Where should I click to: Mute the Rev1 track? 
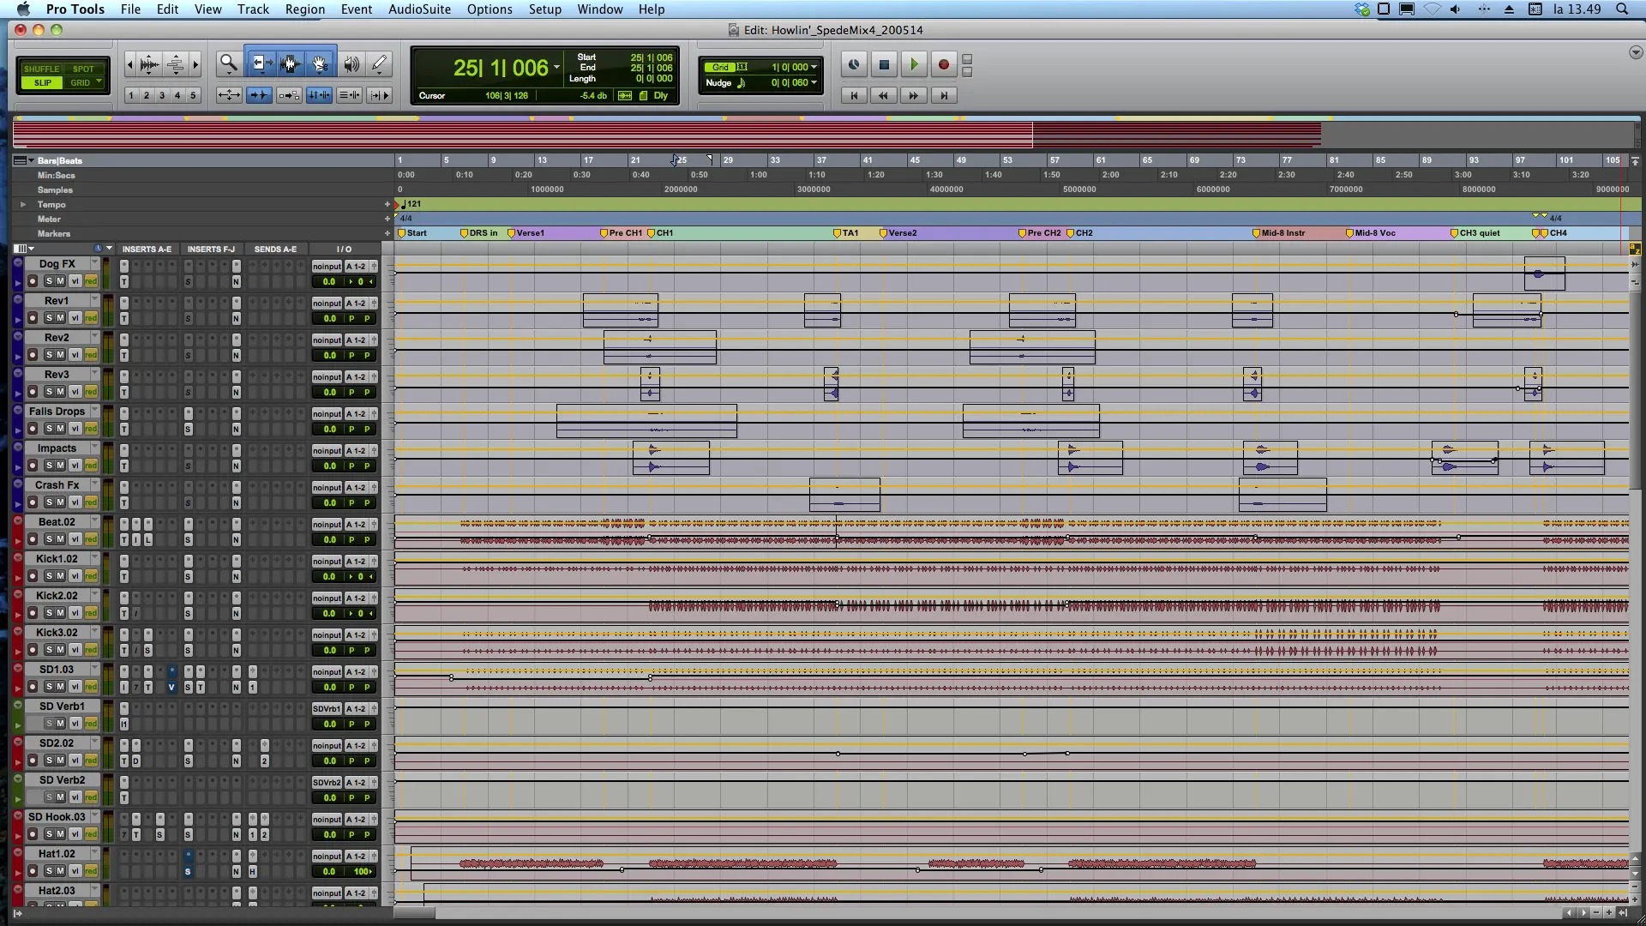(61, 318)
